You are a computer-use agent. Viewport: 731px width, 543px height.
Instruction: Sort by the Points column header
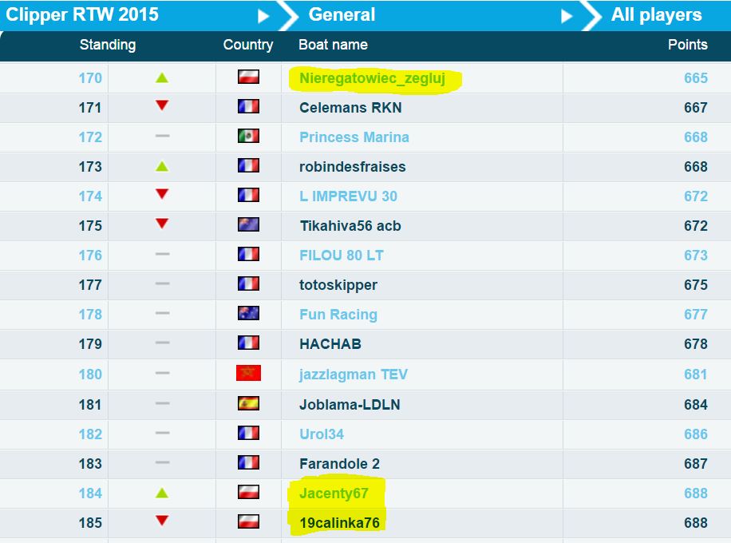[688, 45]
